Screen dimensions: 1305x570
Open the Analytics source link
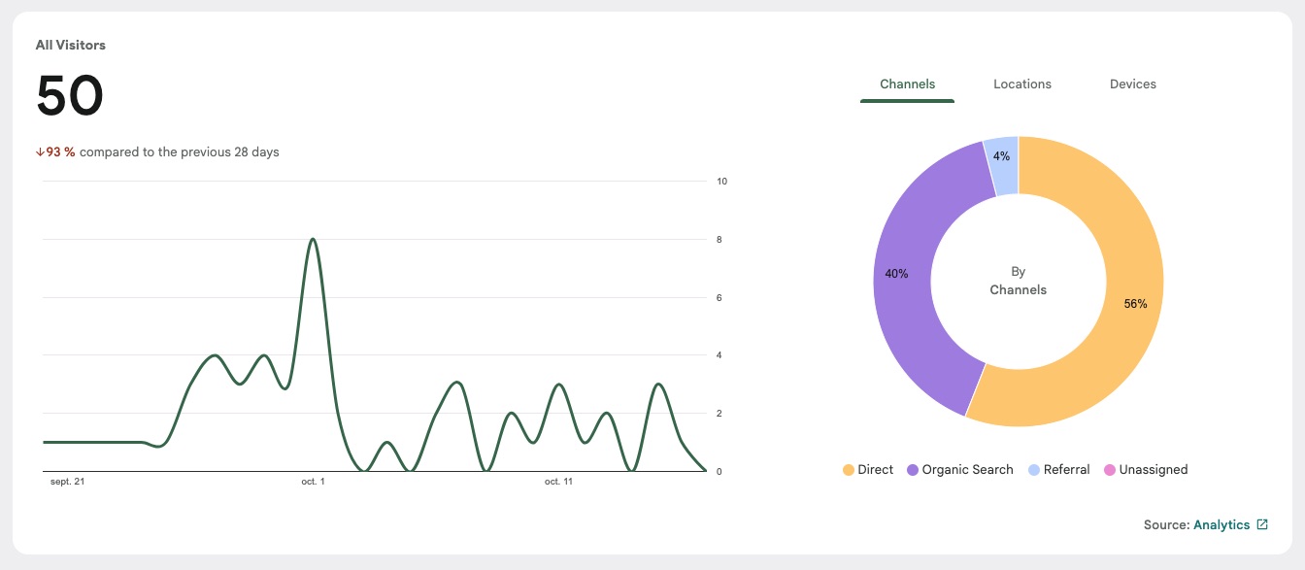tap(1221, 524)
